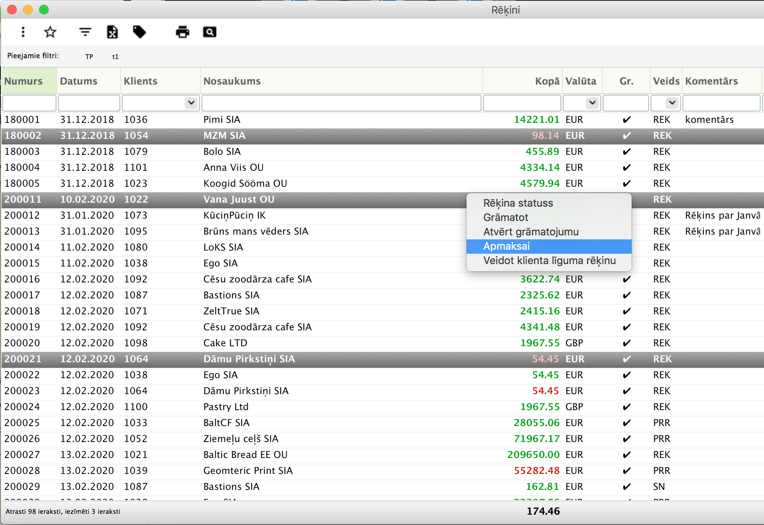Click amount 209650.00 for Baltic Bread
Image resolution: width=764 pixels, height=525 pixels.
coord(534,455)
